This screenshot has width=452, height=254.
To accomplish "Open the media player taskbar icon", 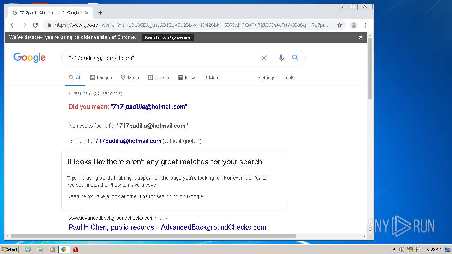I will [x=52, y=249].
